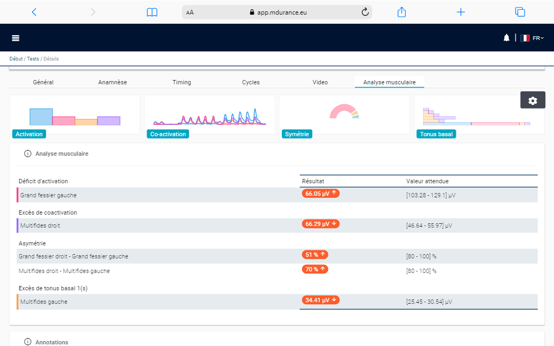
Task: Select the Symétrie donut chart card
Action: [x=344, y=115]
